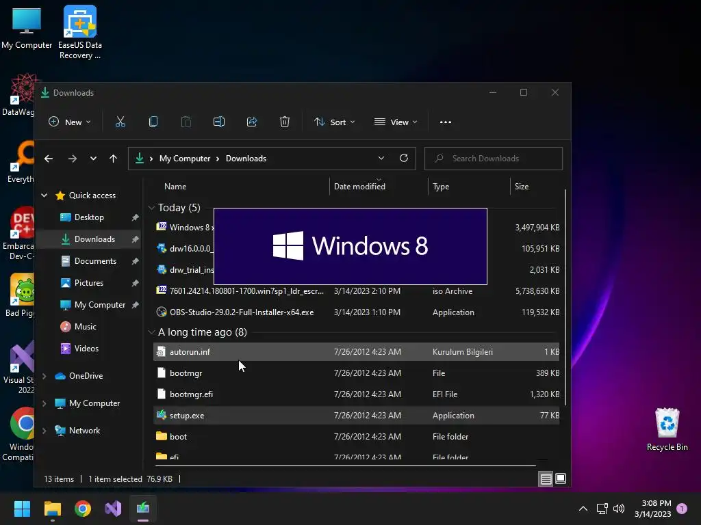Click the volume speaker tray icon

(619, 509)
